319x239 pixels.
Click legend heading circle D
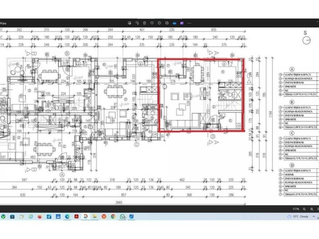point(292,166)
